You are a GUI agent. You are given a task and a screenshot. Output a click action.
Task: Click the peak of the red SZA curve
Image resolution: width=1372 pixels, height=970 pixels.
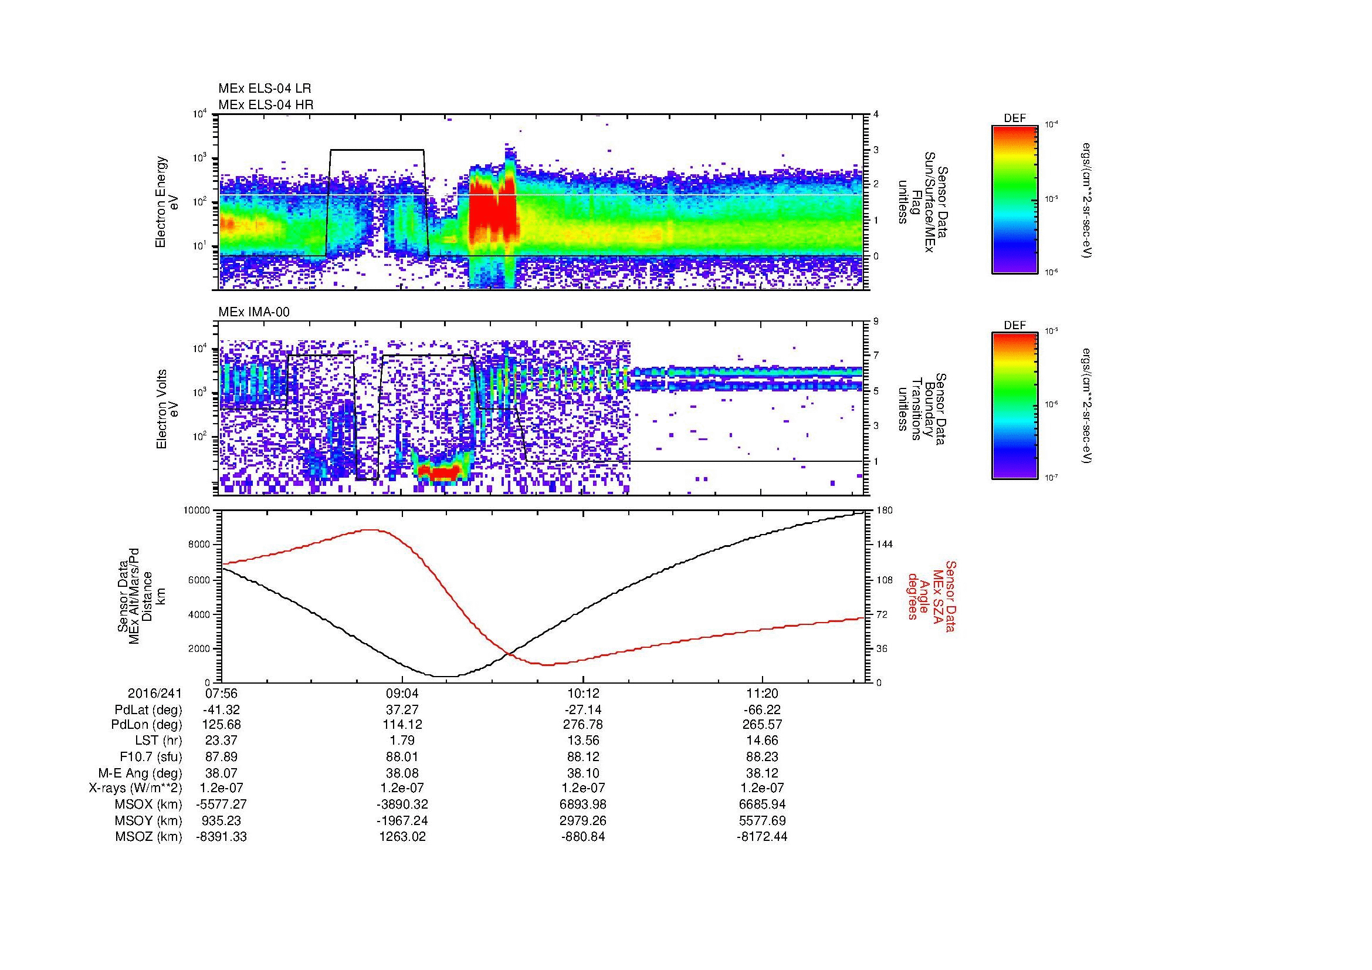tap(371, 529)
